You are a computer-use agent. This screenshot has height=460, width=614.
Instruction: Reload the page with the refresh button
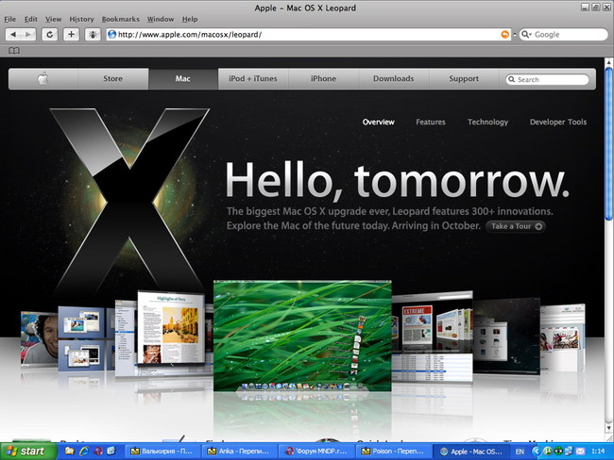(x=50, y=34)
